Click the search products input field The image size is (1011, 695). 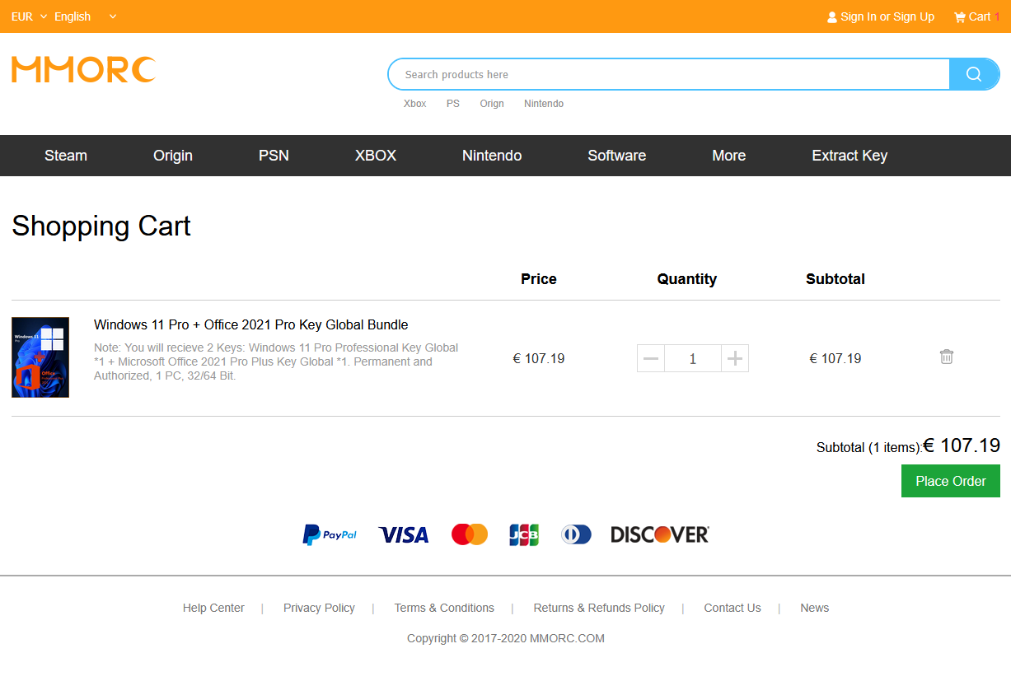tap(667, 74)
